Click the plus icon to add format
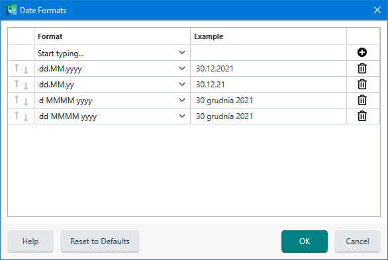This screenshot has height=260, width=388. pos(362,52)
